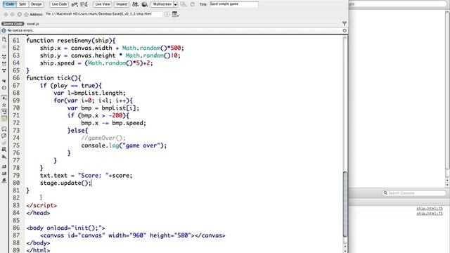Click the Address field with ship.html path

tap(103, 14)
